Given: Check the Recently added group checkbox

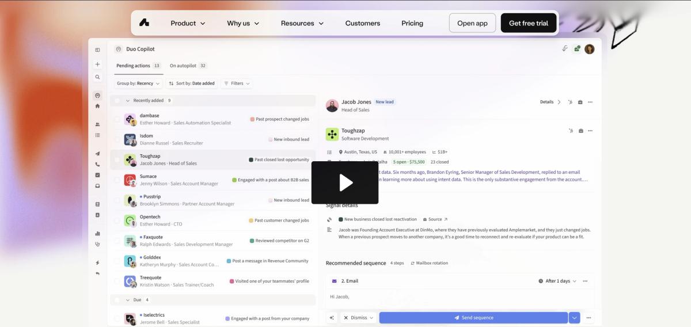Looking at the screenshot, I should [x=117, y=100].
